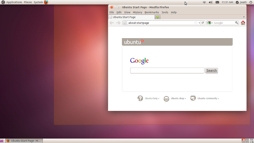Screen dimensions: 254x143
Task: Close the Firefox window
Action: point(111,7)
